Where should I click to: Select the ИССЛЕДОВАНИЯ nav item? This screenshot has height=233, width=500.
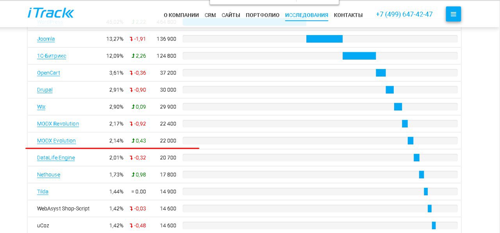pos(307,15)
